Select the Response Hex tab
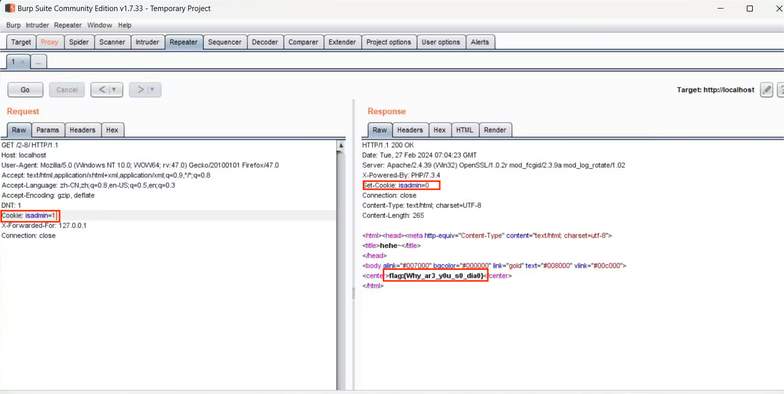The image size is (784, 394). tap(440, 130)
